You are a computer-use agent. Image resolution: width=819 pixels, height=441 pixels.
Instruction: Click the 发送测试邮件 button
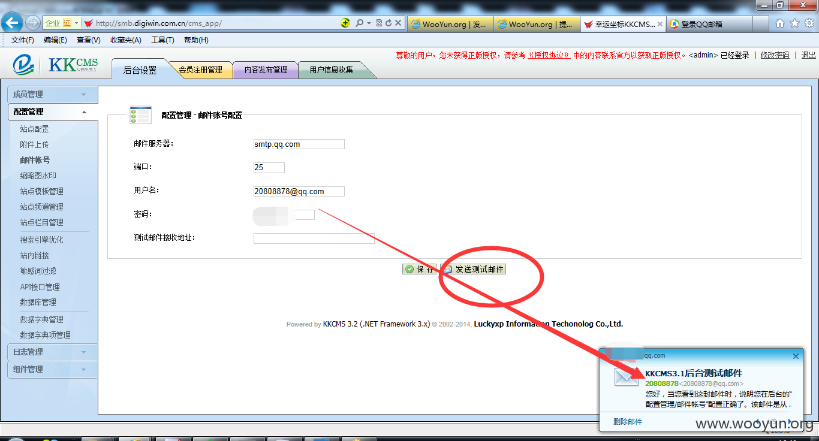[473, 269]
